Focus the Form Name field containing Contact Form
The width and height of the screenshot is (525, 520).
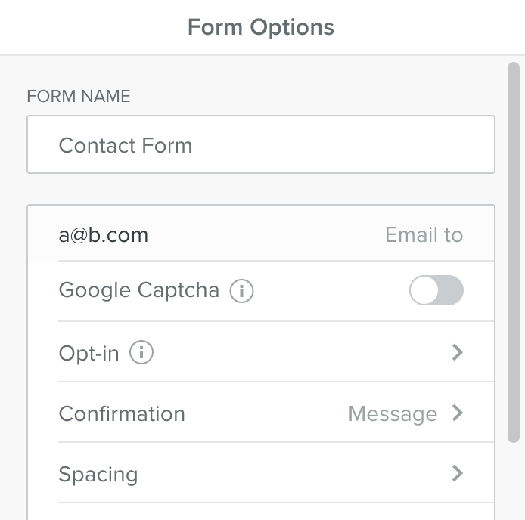click(261, 144)
